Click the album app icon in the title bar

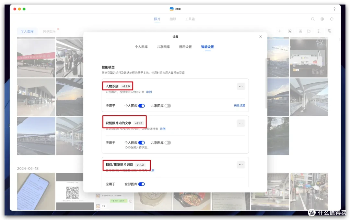[171, 9]
